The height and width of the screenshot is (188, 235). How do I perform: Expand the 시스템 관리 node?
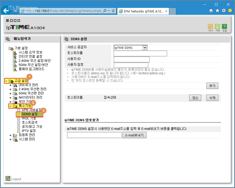(x=10, y=140)
